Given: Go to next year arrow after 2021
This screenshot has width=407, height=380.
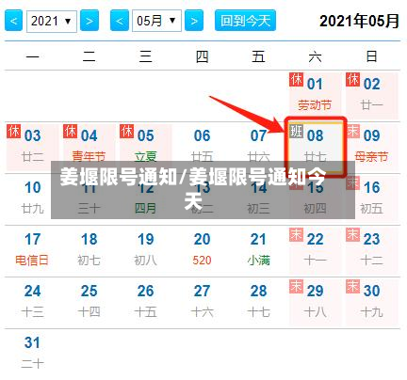Looking at the screenshot, I should 90,21.
